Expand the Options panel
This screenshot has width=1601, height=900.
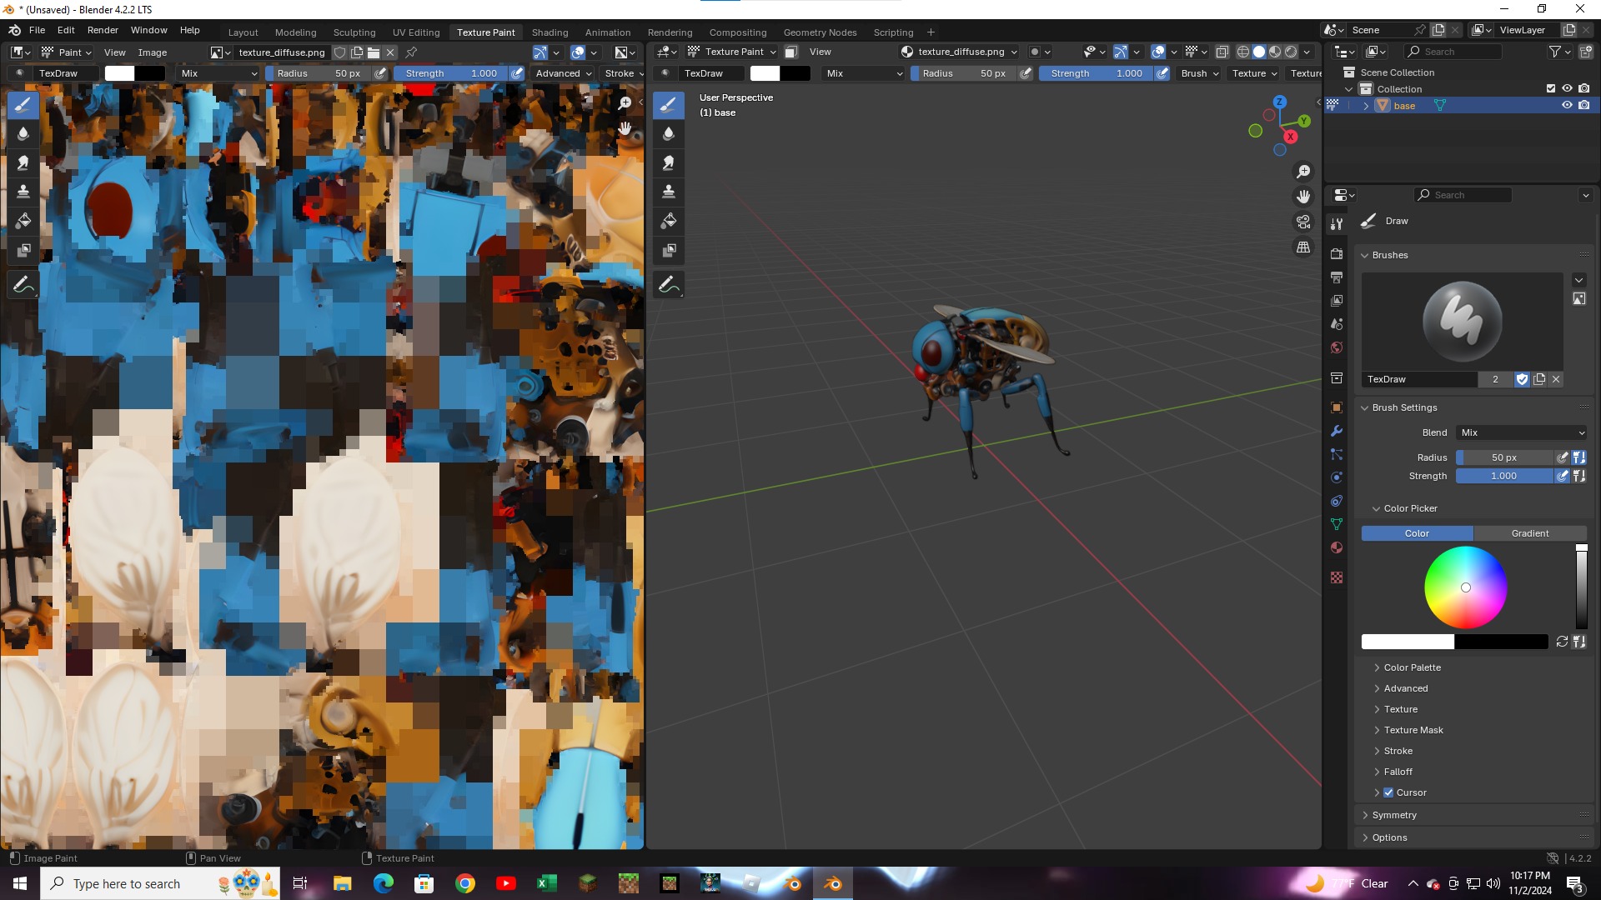pyautogui.click(x=1389, y=837)
